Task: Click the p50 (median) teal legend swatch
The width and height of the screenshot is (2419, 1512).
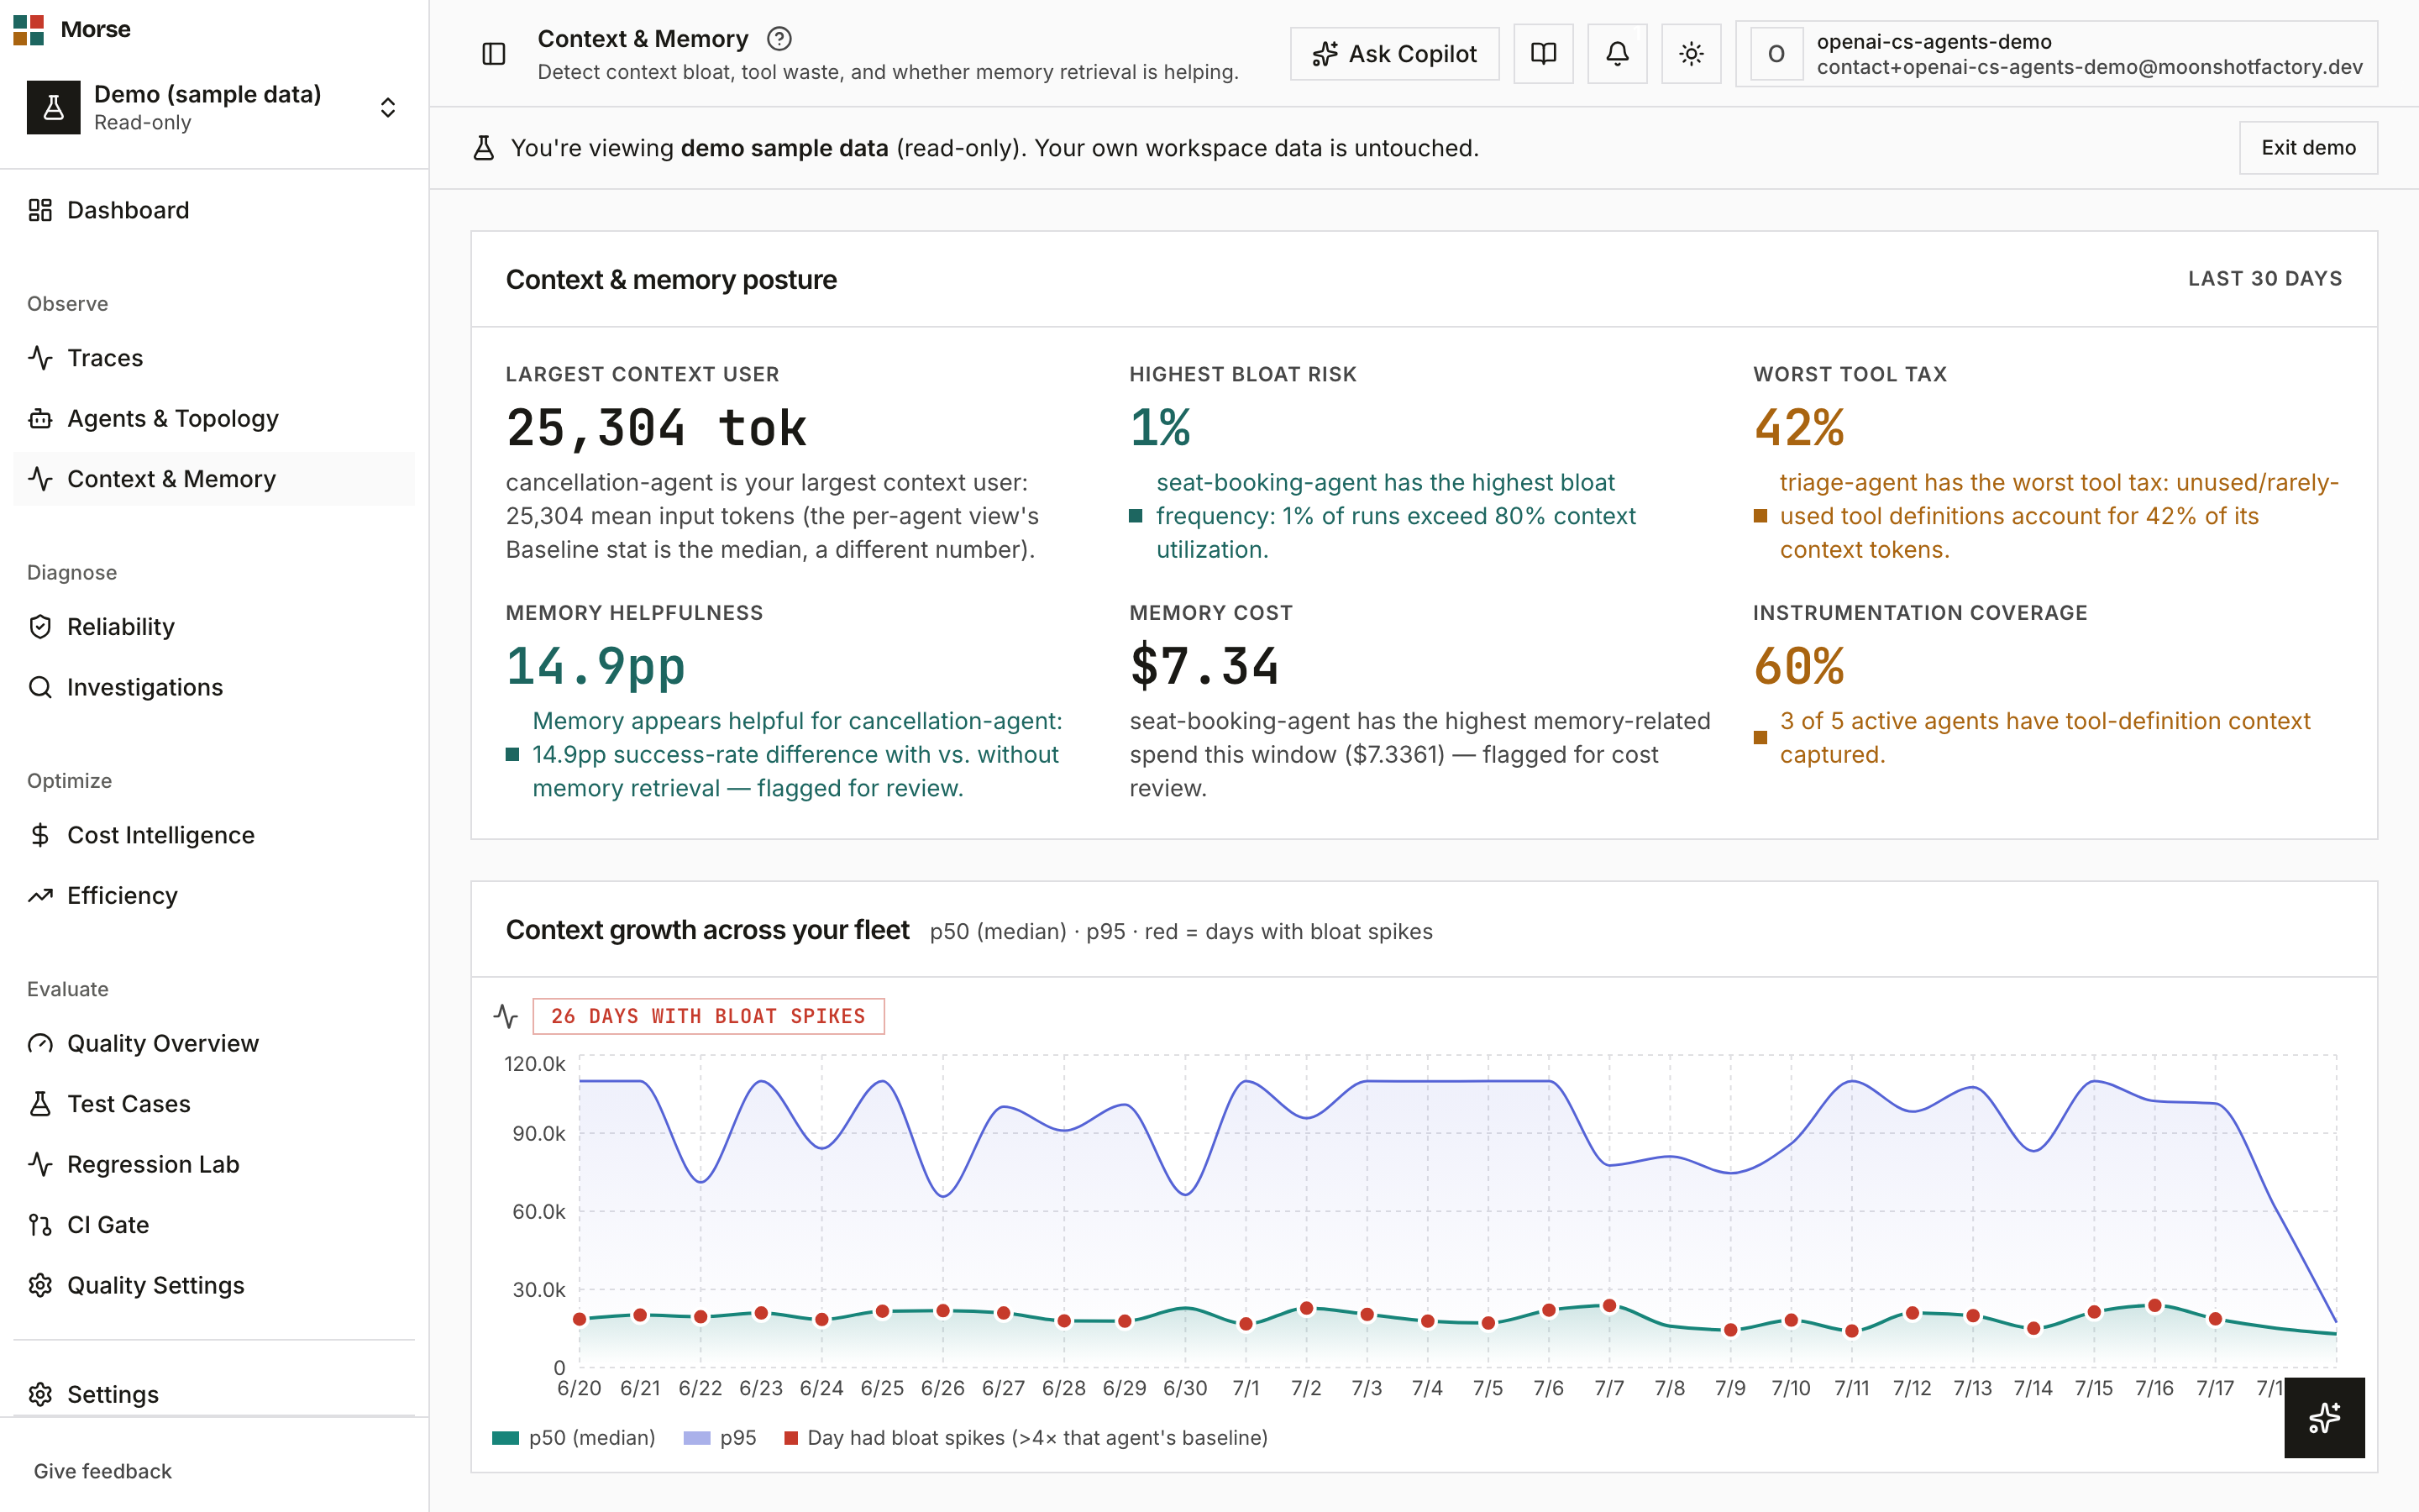Action: (x=506, y=1438)
